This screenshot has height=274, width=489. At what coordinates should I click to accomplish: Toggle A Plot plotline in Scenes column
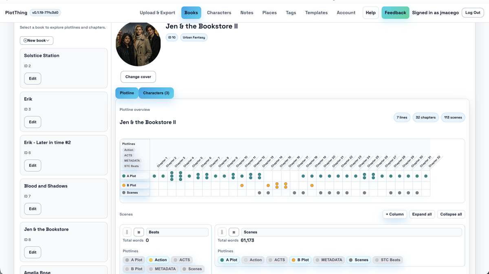tap(229, 260)
